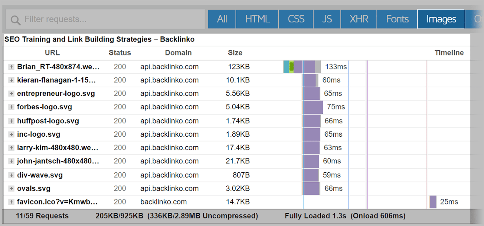Click the Size column header
The height and width of the screenshot is (226, 484).
click(x=235, y=53)
